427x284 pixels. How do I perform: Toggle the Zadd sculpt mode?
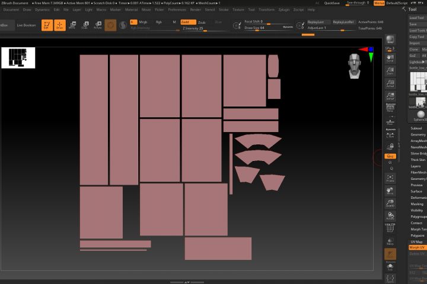[189, 22]
